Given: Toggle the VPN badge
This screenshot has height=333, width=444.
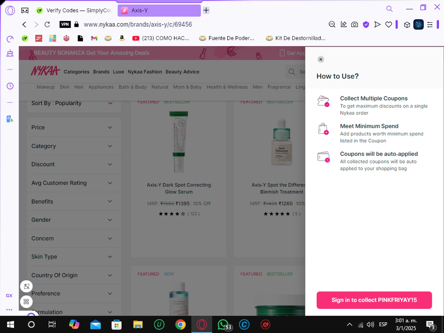Looking at the screenshot, I should [65, 24].
